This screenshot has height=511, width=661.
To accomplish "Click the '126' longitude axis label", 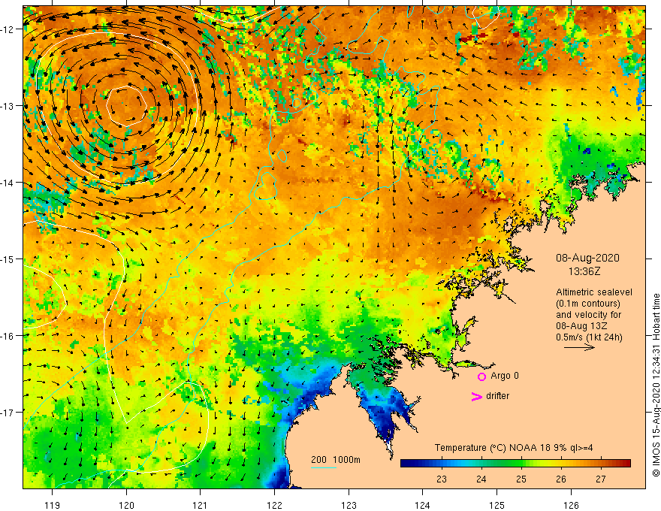I will [571, 505].
